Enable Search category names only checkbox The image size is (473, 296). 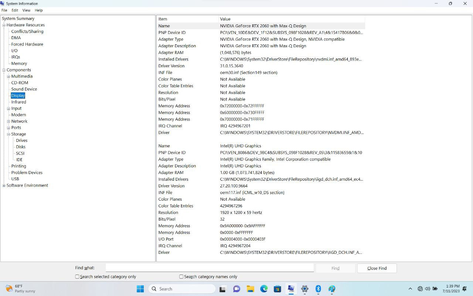pyautogui.click(x=181, y=276)
